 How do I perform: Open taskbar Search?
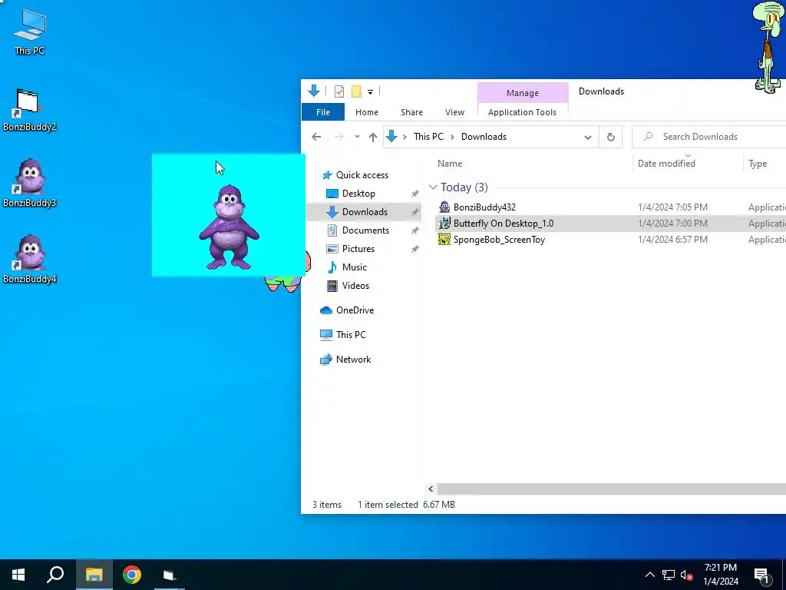pyautogui.click(x=55, y=575)
